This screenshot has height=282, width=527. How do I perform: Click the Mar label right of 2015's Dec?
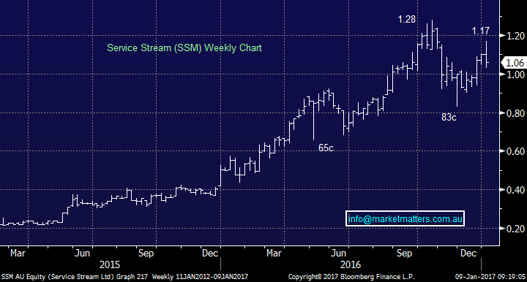[274, 254]
